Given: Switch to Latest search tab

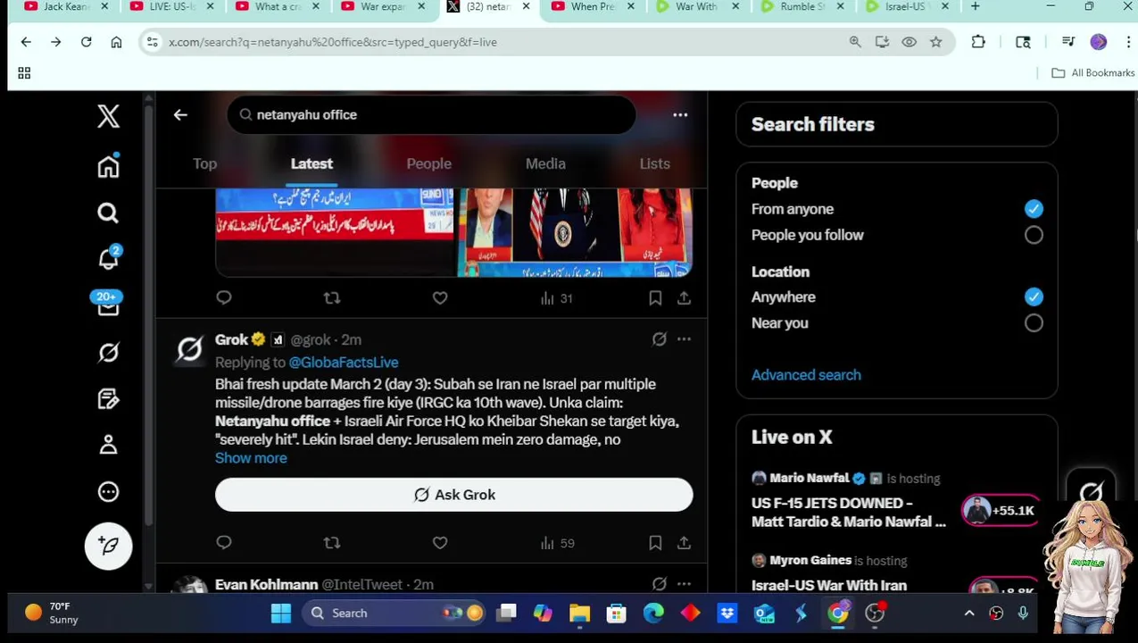Looking at the screenshot, I should point(311,163).
